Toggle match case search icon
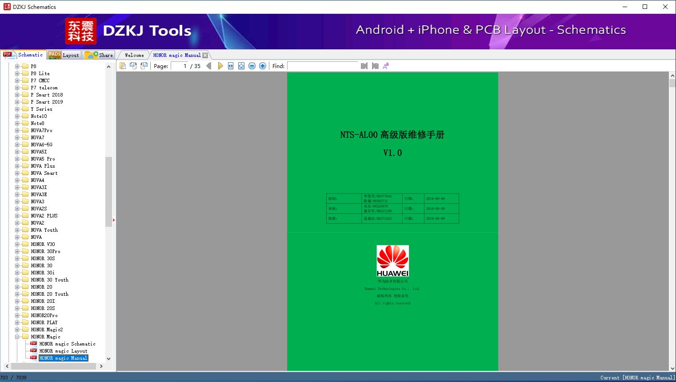Image resolution: width=676 pixels, height=382 pixels. click(x=386, y=66)
